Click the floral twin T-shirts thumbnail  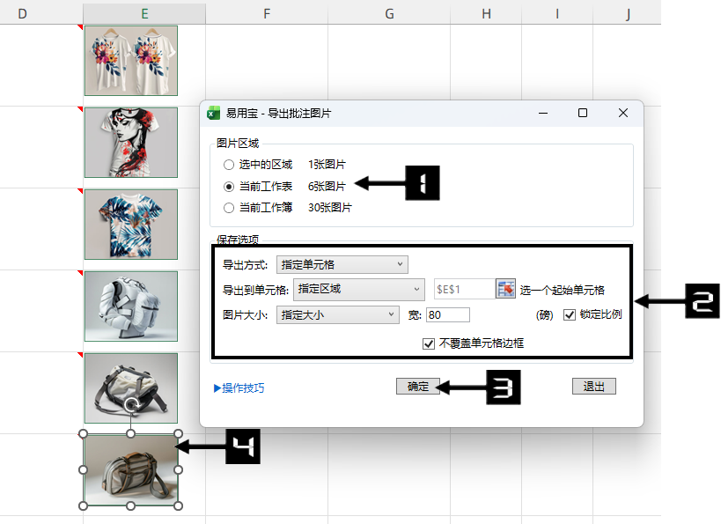tap(131, 60)
